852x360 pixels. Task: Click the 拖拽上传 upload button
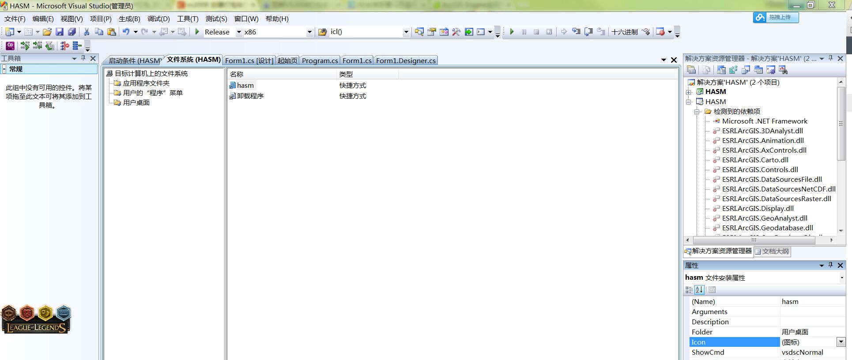click(776, 17)
